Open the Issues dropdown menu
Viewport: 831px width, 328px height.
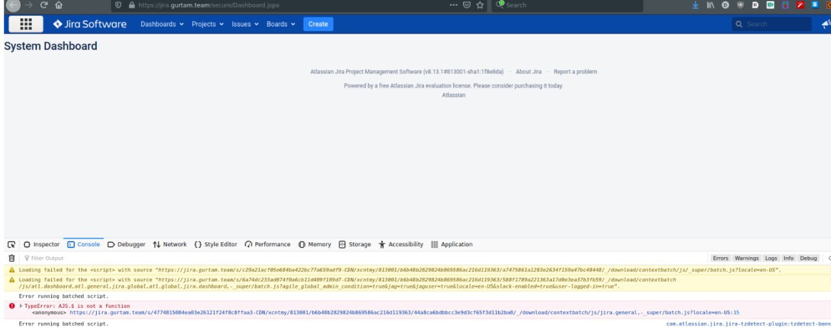(245, 24)
